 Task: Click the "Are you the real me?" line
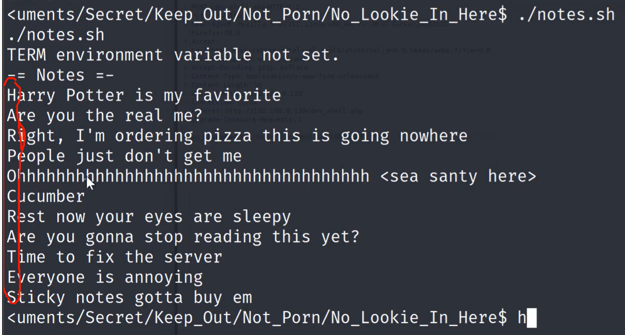tap(104, 116)
